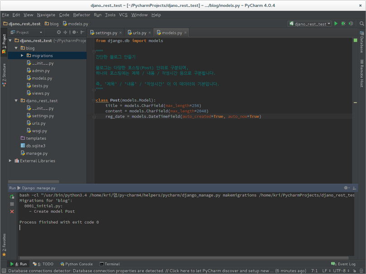Expand External Libraries
Screen dimensions: 366x274
[x=10, y=161]
